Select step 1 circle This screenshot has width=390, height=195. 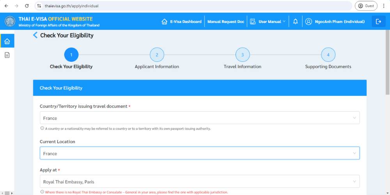pos(71,55)
